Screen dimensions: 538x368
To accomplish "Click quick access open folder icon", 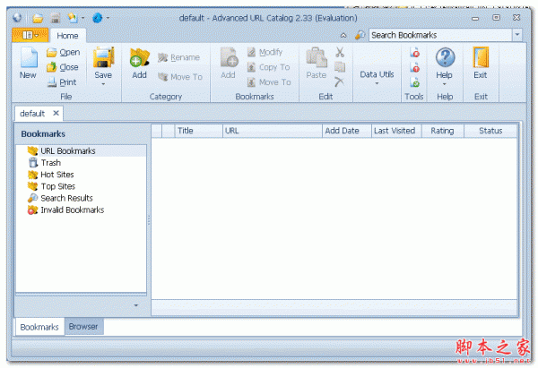I will [38, 18].
